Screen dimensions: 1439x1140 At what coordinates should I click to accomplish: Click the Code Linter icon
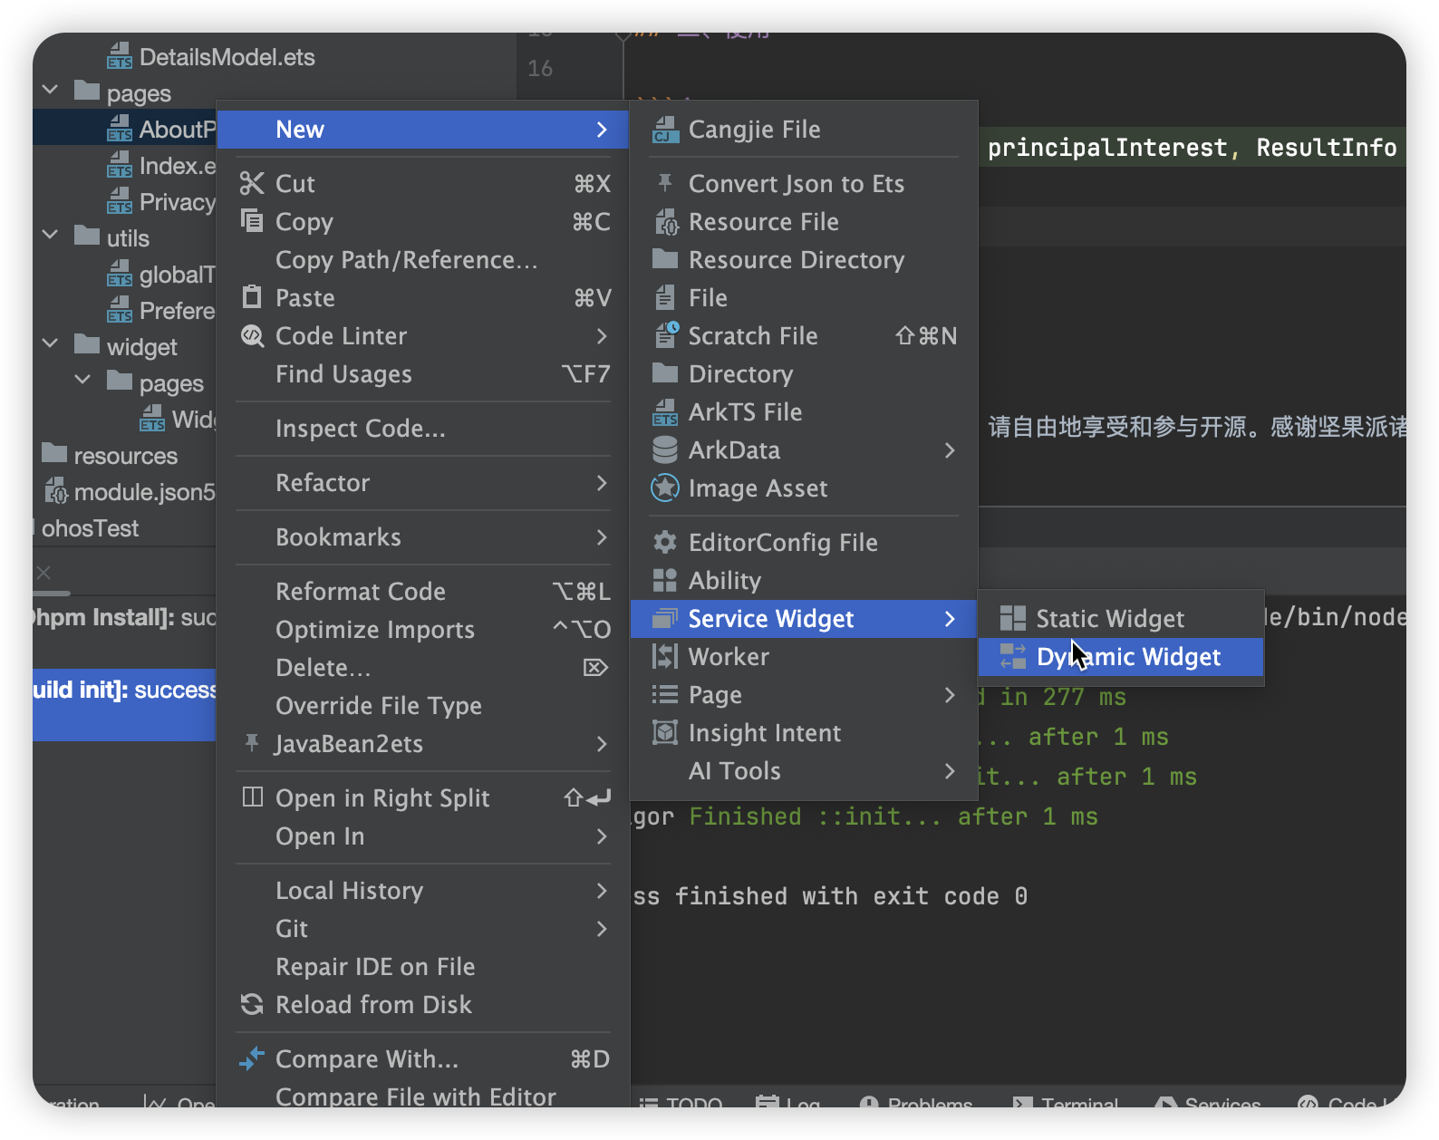click(x=252, y=336)
